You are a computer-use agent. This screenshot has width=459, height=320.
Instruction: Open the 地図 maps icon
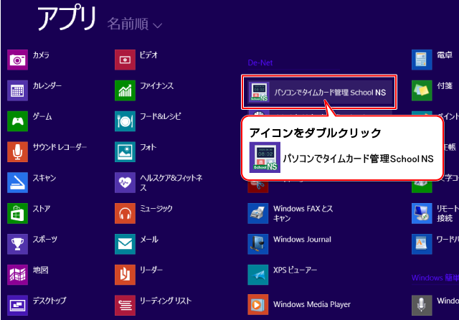click(17, 275)
